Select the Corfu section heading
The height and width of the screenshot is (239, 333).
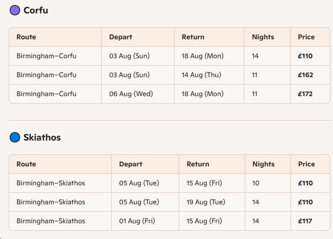click(36, 10)
